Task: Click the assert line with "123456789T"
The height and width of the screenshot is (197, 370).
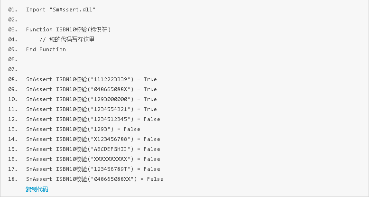Action: (x=93, y=169)
